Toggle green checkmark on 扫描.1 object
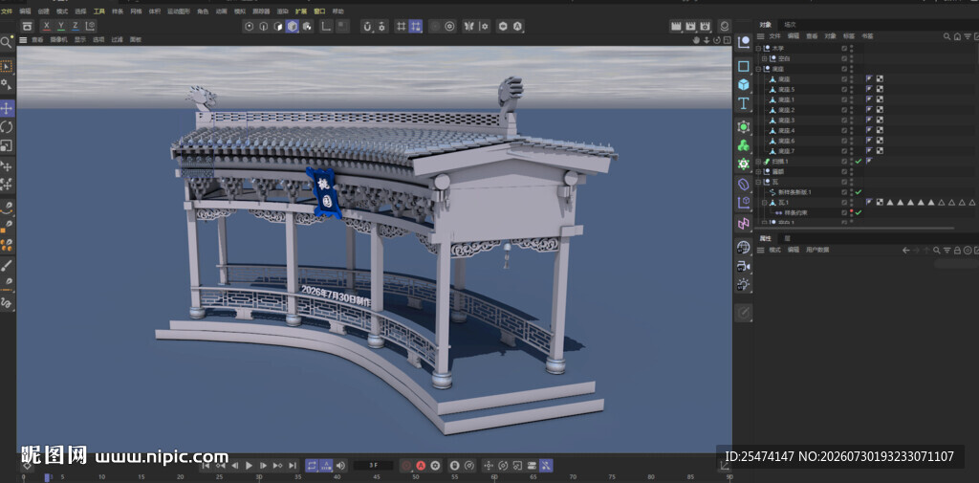This screenshot has height=483, width=979. coord(859,162)
